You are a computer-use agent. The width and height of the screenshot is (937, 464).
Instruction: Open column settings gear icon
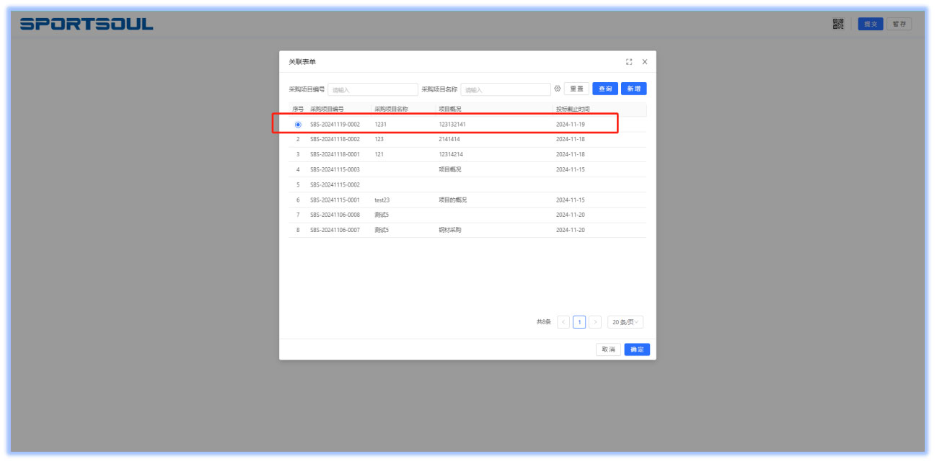pyautogui.click(x=557, y=89)
